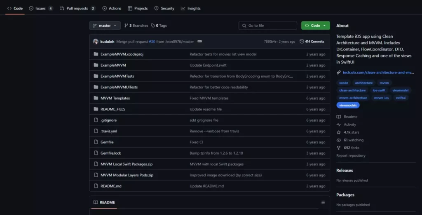
Task: Select the xcode topic tag
Action: tap(343, 83)
